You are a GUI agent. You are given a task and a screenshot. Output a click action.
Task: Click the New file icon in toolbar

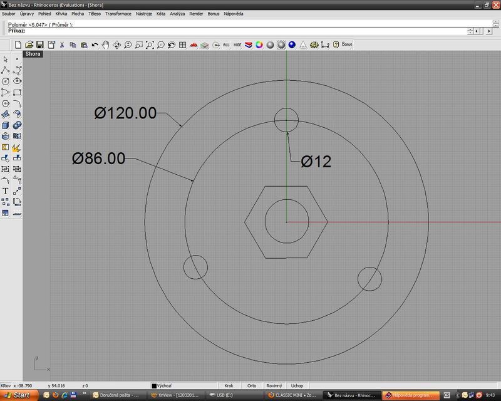[x=18, y=44]
